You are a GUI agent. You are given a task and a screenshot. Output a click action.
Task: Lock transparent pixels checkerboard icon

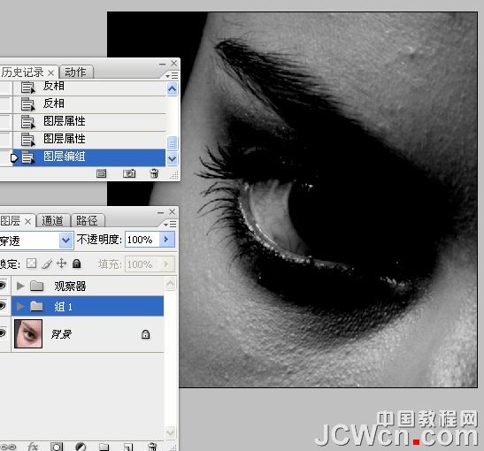click(31, 264)
